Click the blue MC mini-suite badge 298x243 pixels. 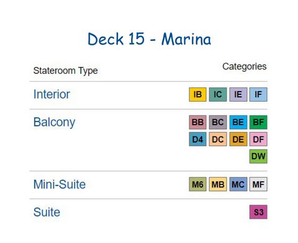tap(238, 184)
